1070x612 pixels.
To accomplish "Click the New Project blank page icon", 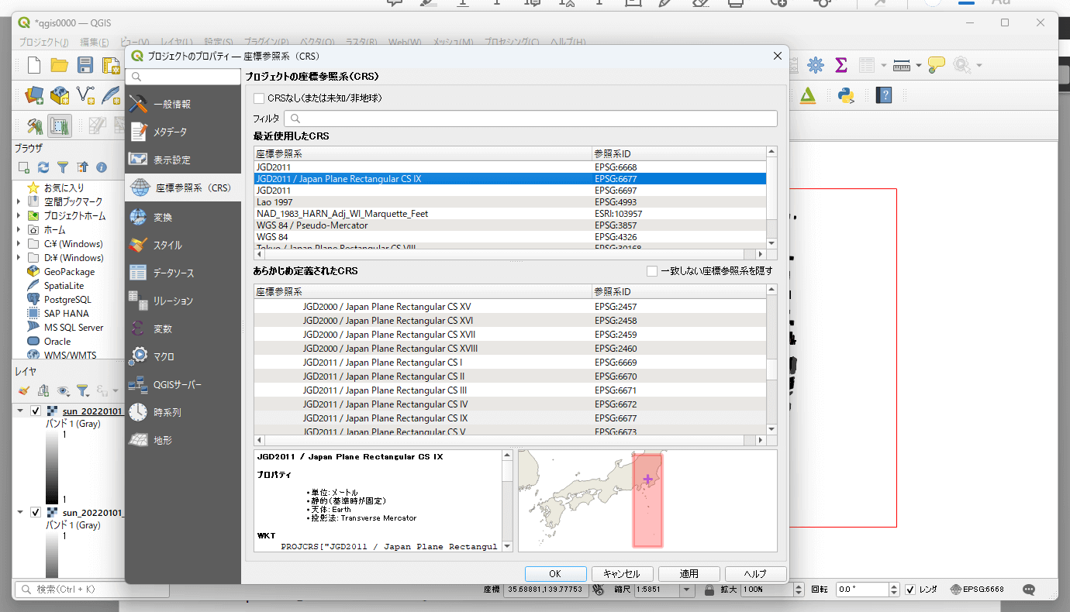I will (34, 65).
